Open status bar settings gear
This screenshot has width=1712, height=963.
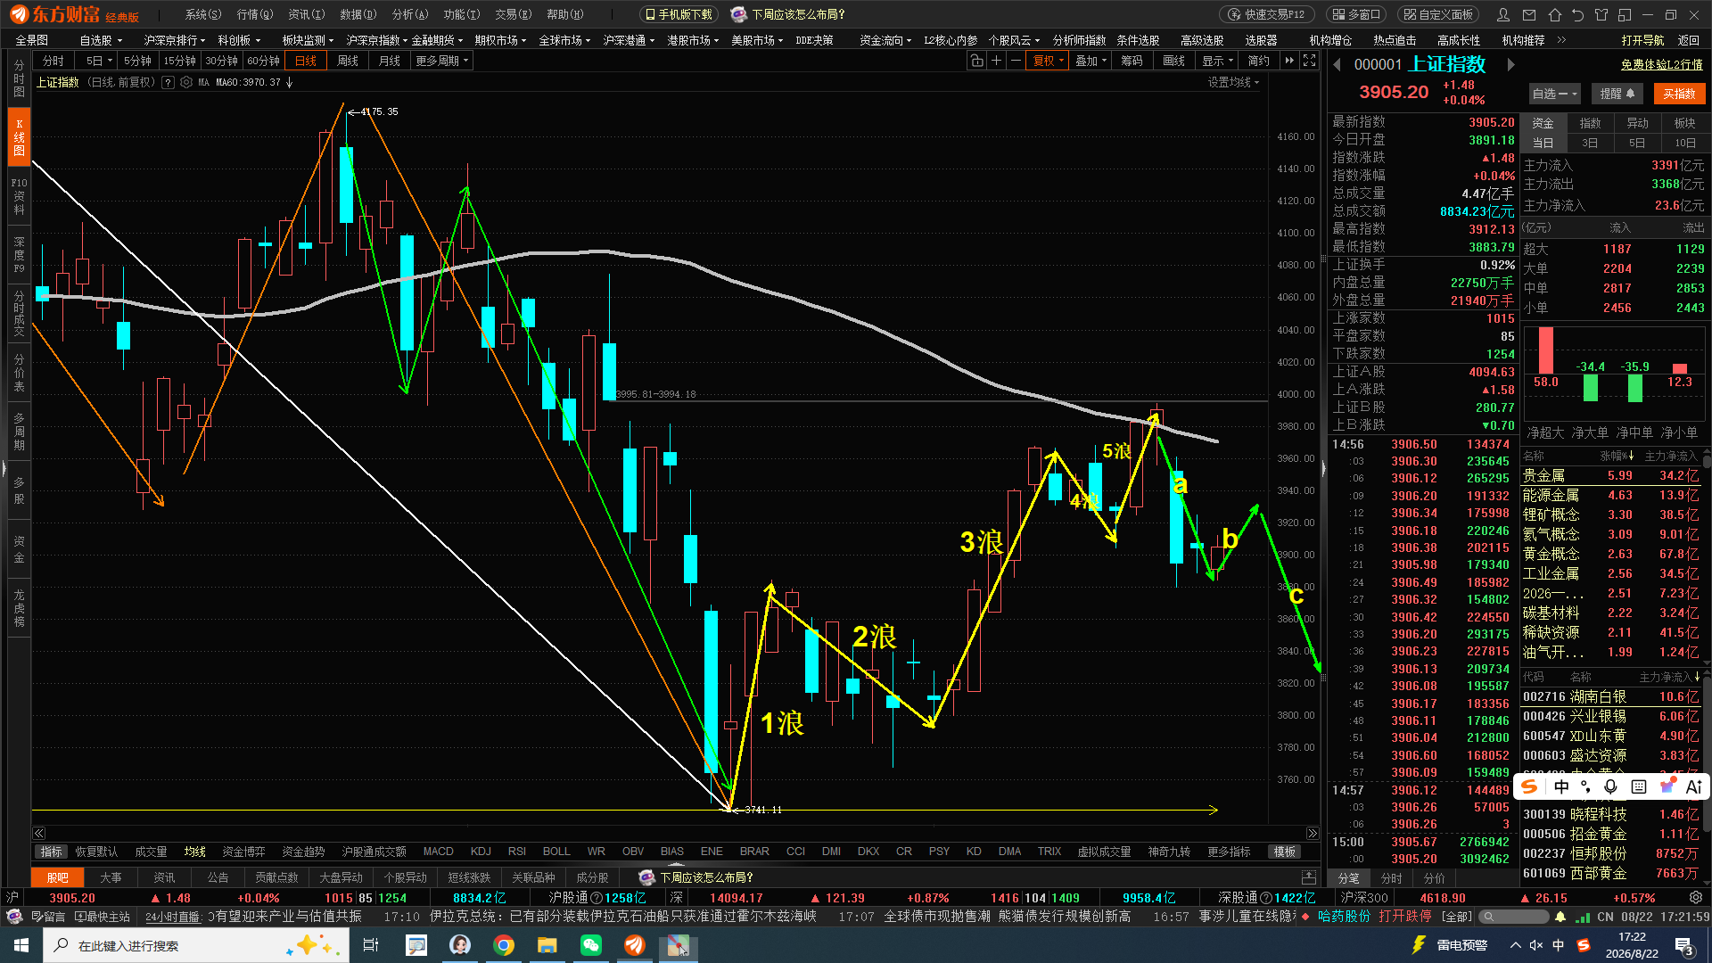1696,898
